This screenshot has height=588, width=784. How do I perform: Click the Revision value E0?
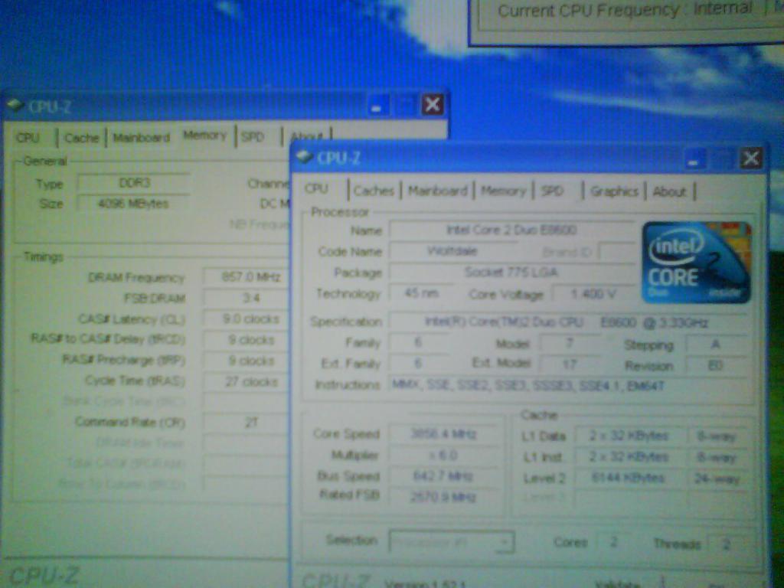(x=716, y=365)
